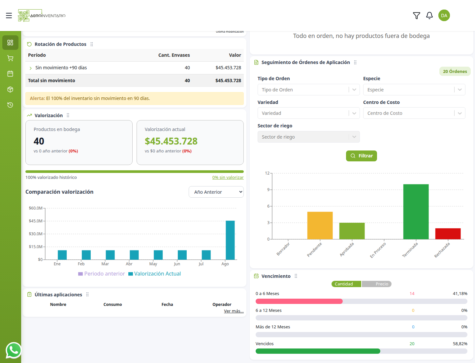Open the Variedad dropdown

click(308, 113)
